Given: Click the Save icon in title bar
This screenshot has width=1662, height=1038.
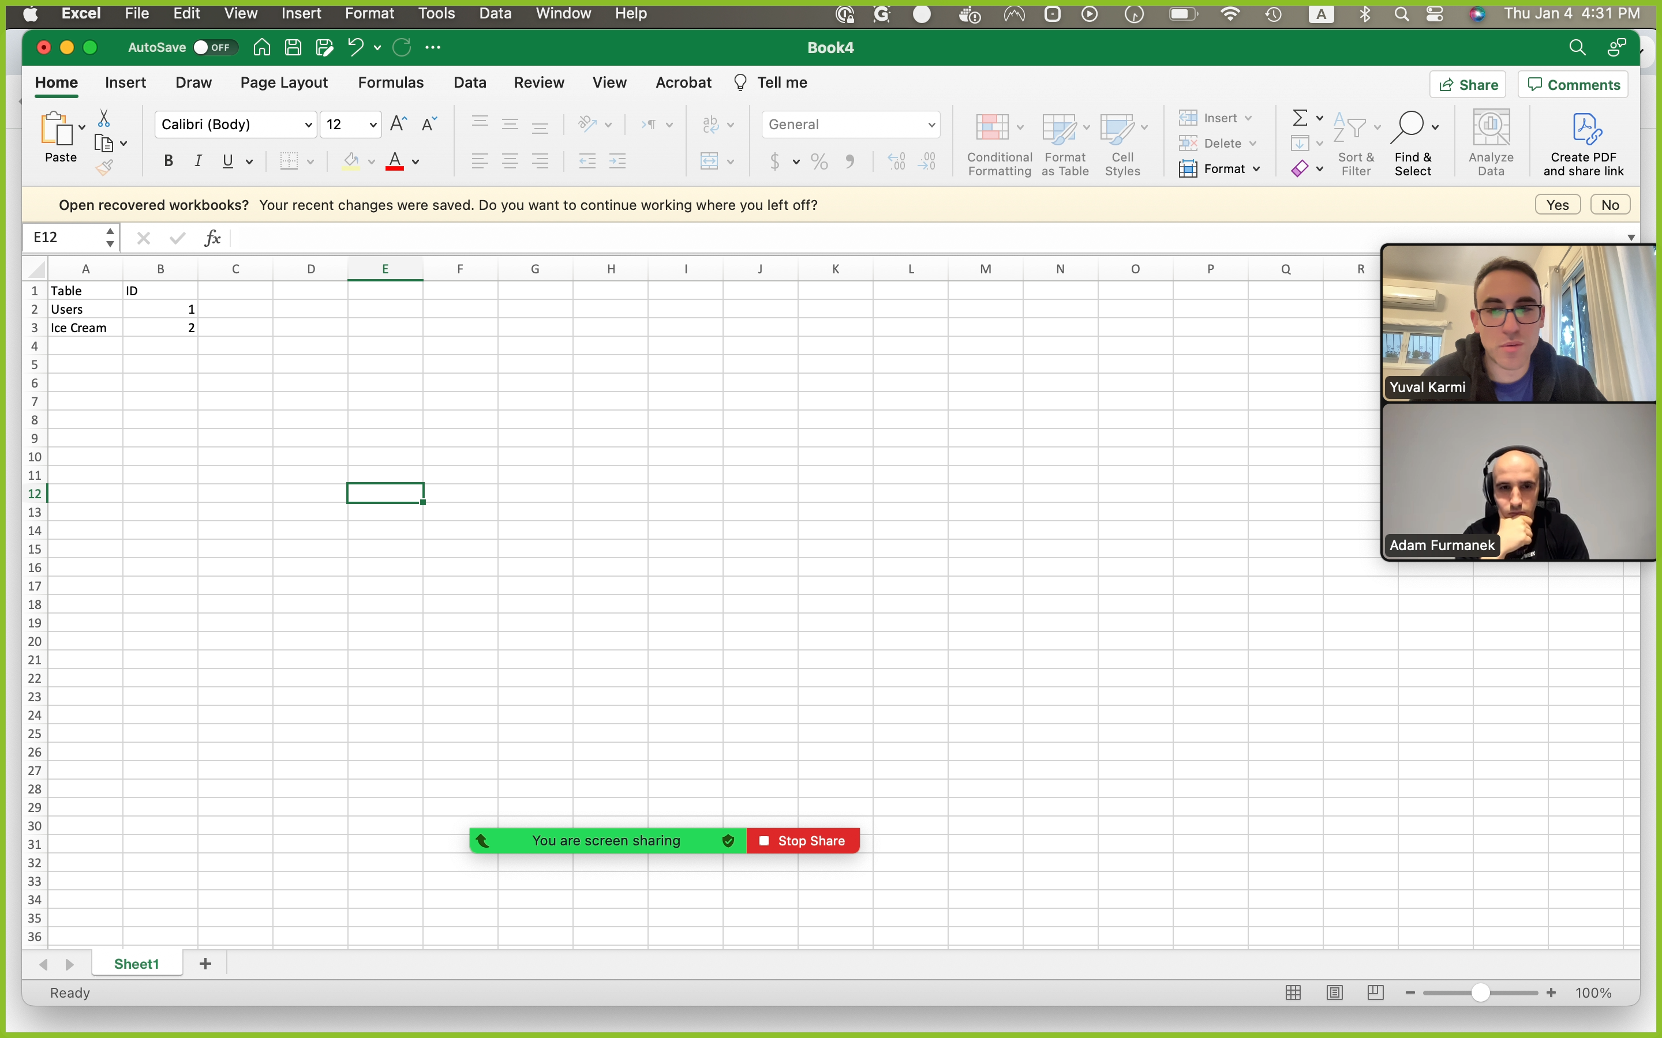Looking at the screenshot, I should coord(293,47).
